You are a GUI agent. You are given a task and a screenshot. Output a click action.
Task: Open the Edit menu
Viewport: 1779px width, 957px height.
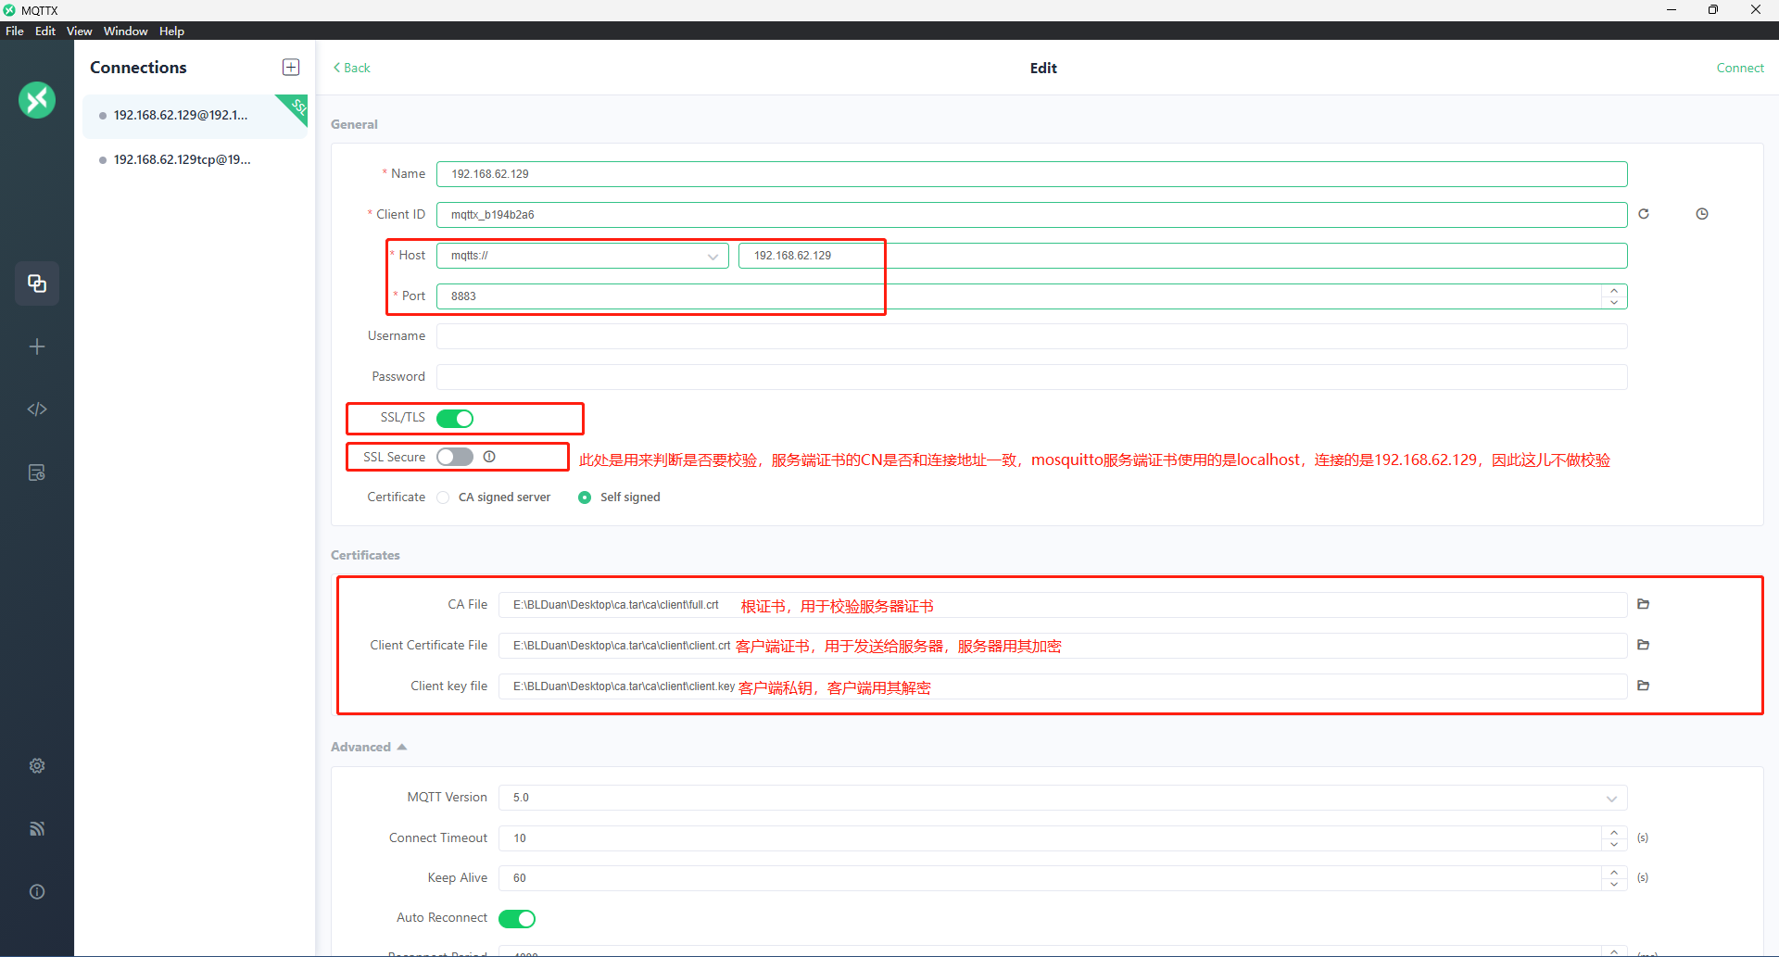tap(44, 31)
